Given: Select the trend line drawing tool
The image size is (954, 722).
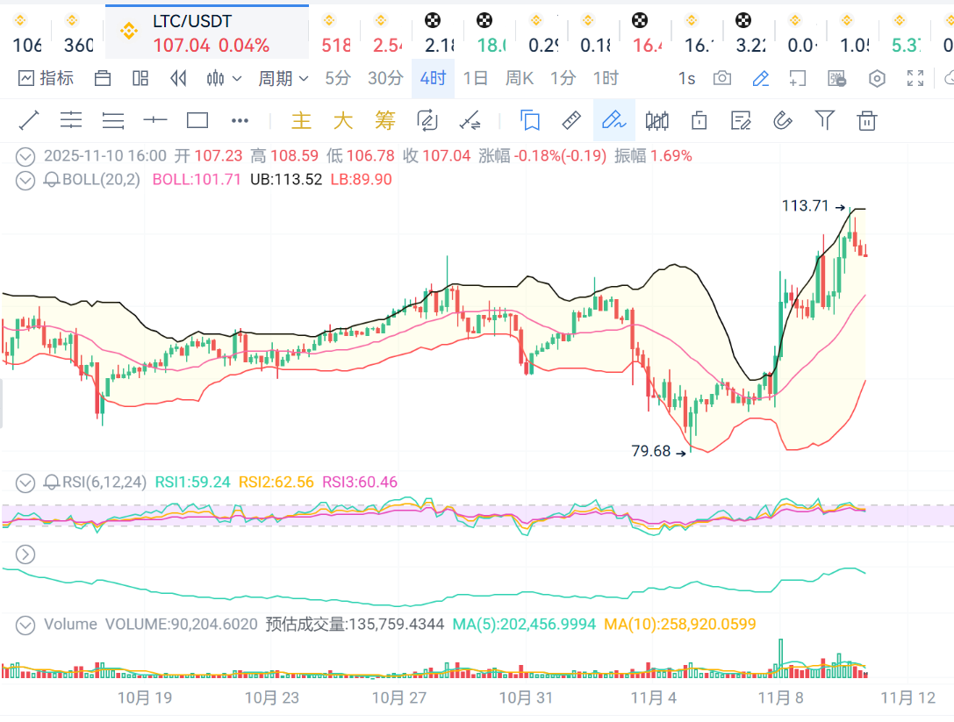Looking at the screenshot, I should (29, 120).
